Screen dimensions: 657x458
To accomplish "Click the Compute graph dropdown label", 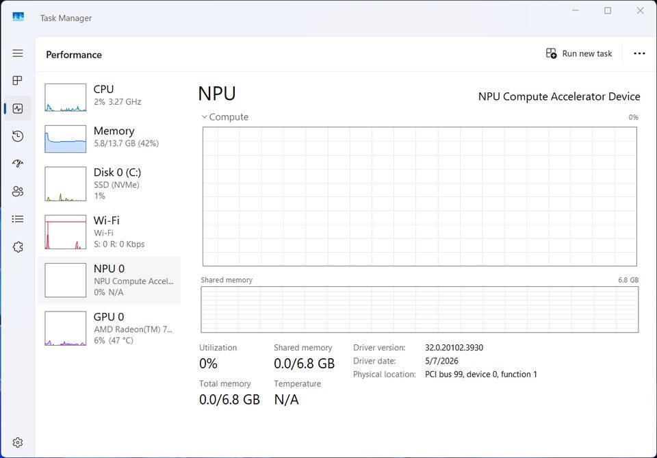I will tap(229, 117).
